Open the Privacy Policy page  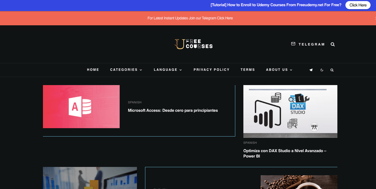[211, 70]
